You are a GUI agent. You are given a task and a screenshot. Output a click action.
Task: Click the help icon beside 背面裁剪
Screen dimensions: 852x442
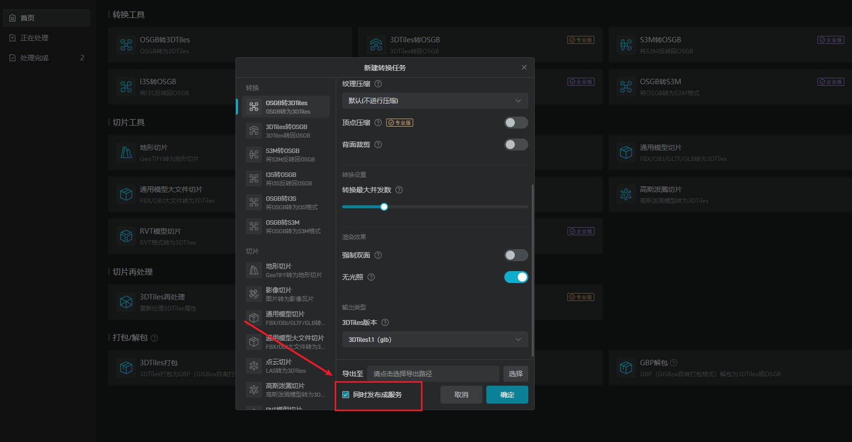pos(378,145)
